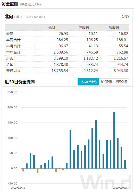Image resolution: width=134 pixels, height=192 pixels.
Task: Click the cumulative value 9,812.24
Action: 91,71
